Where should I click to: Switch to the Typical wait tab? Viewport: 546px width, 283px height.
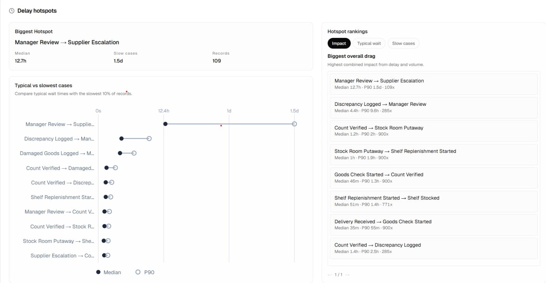[x=369, y=43]
